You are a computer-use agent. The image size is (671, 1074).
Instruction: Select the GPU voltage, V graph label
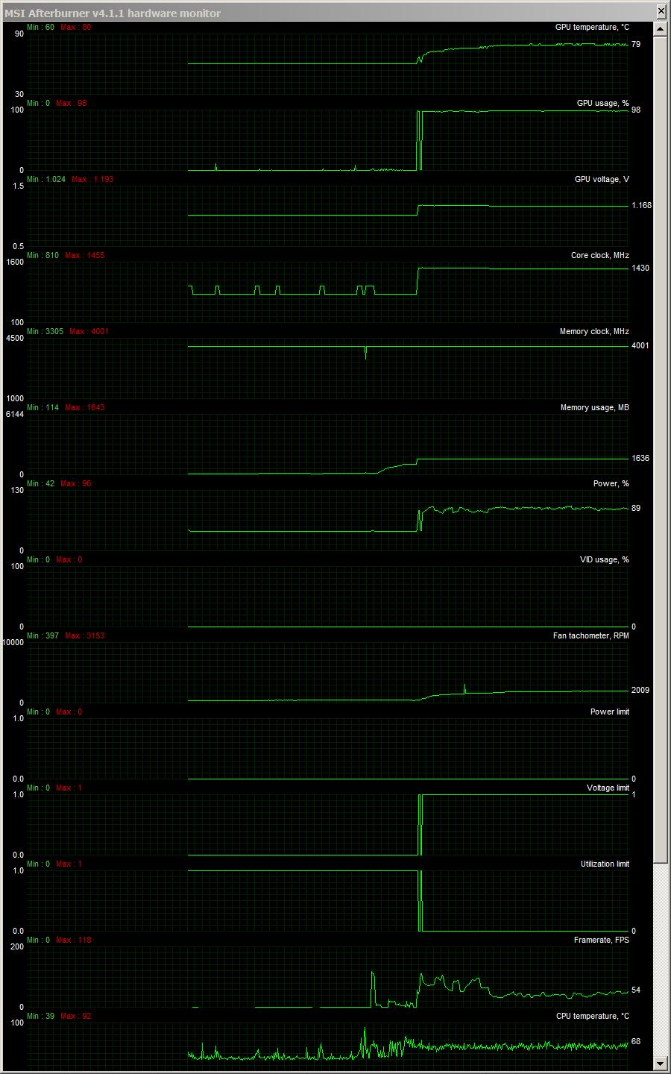[x=602, y=179]
